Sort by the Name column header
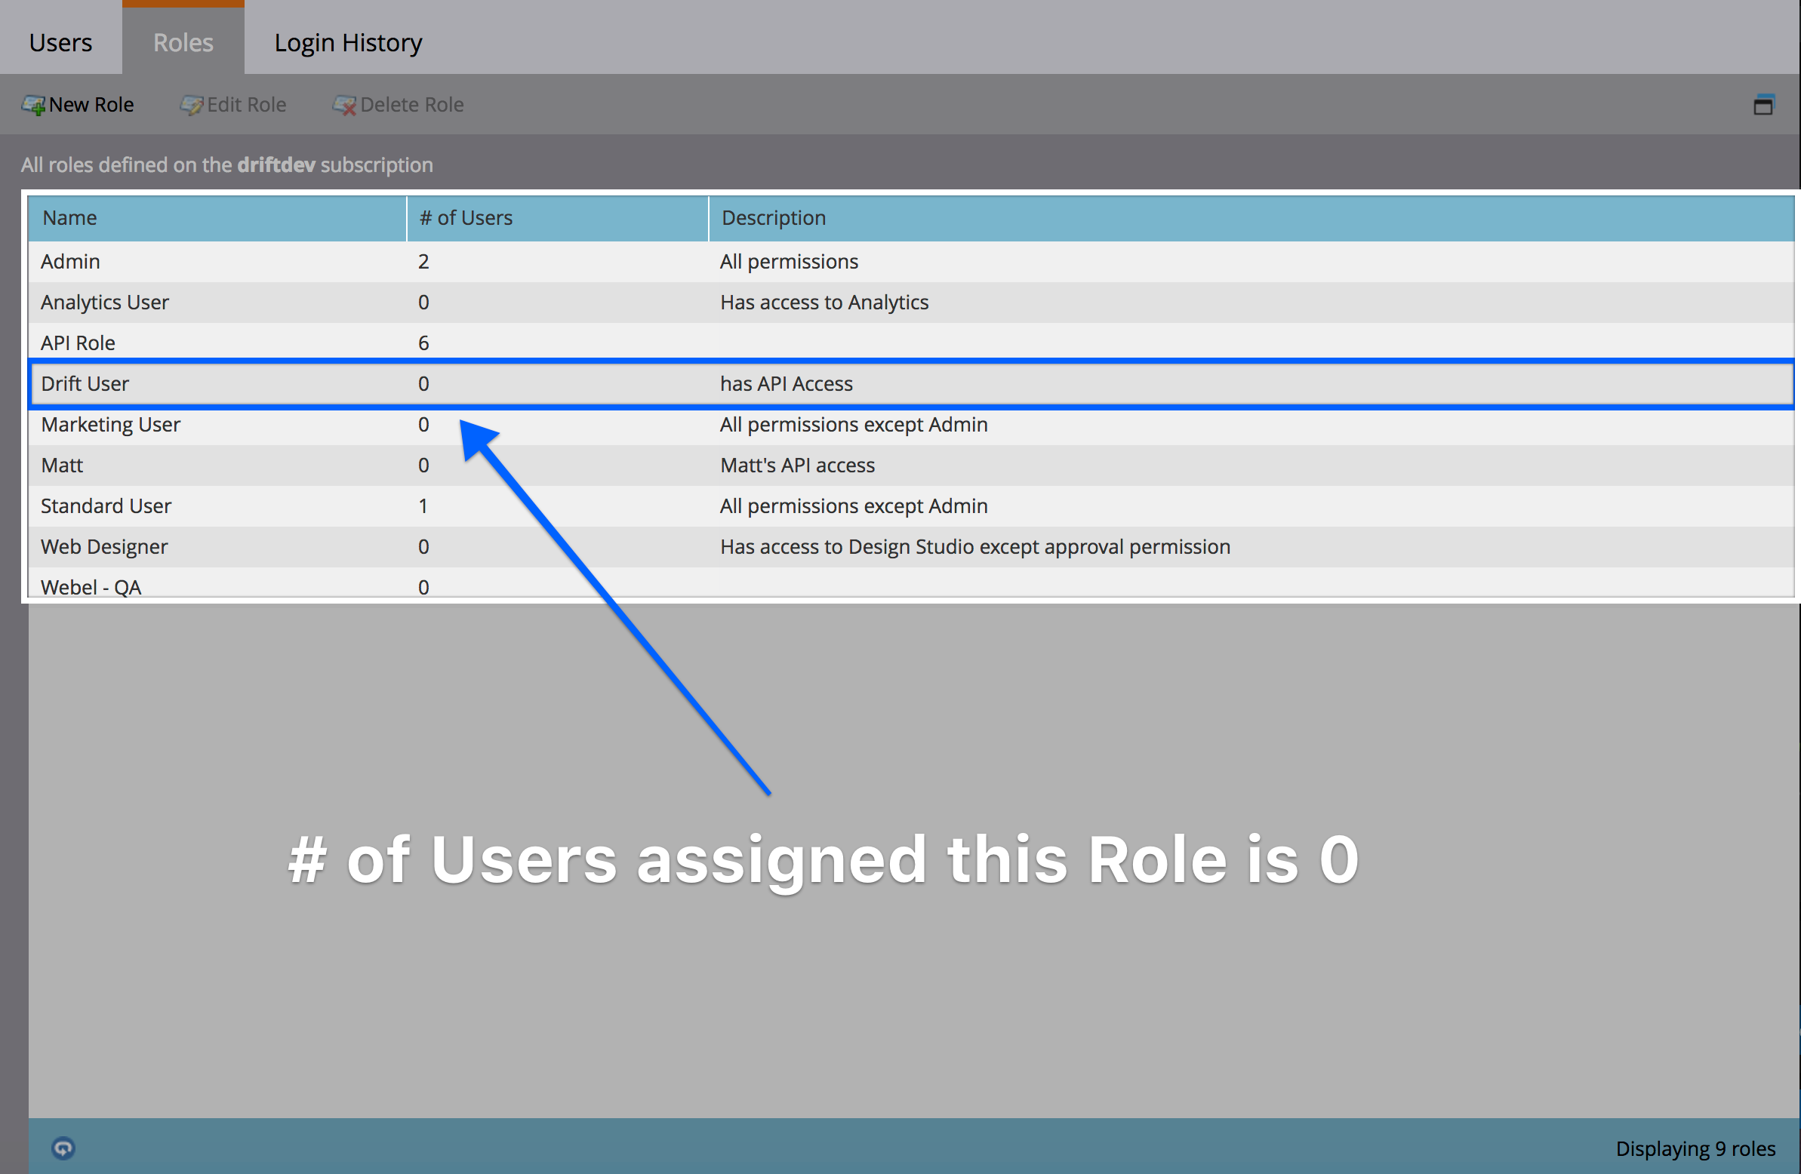The height and width of the screenshot is (1174, 1801). tap(217, 218)
